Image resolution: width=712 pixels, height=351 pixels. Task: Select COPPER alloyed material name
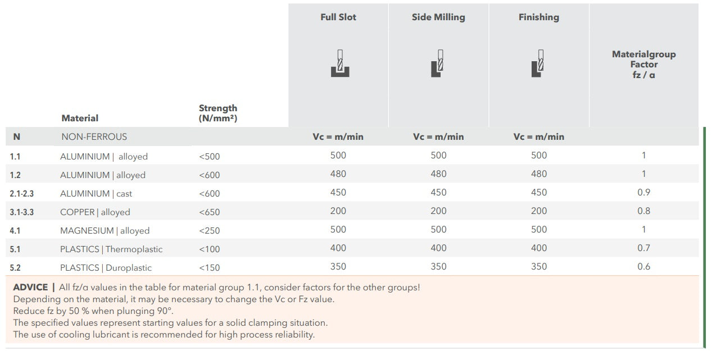click(x=95, y=212)
